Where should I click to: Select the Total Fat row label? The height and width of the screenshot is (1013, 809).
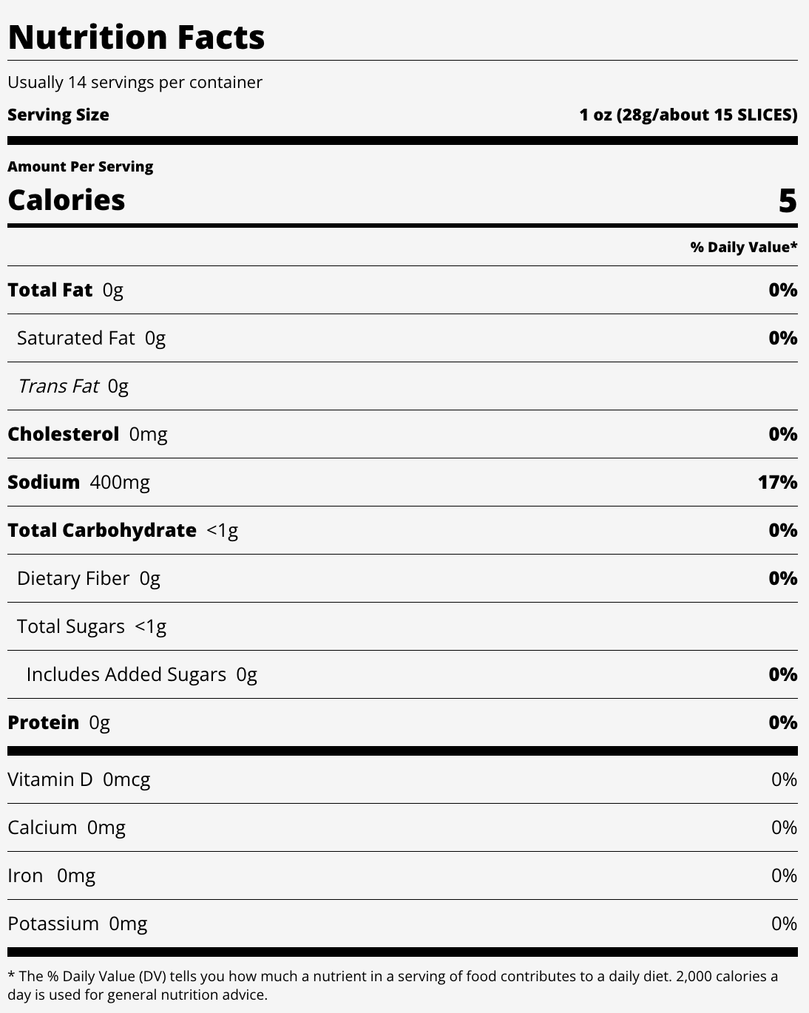65,290
